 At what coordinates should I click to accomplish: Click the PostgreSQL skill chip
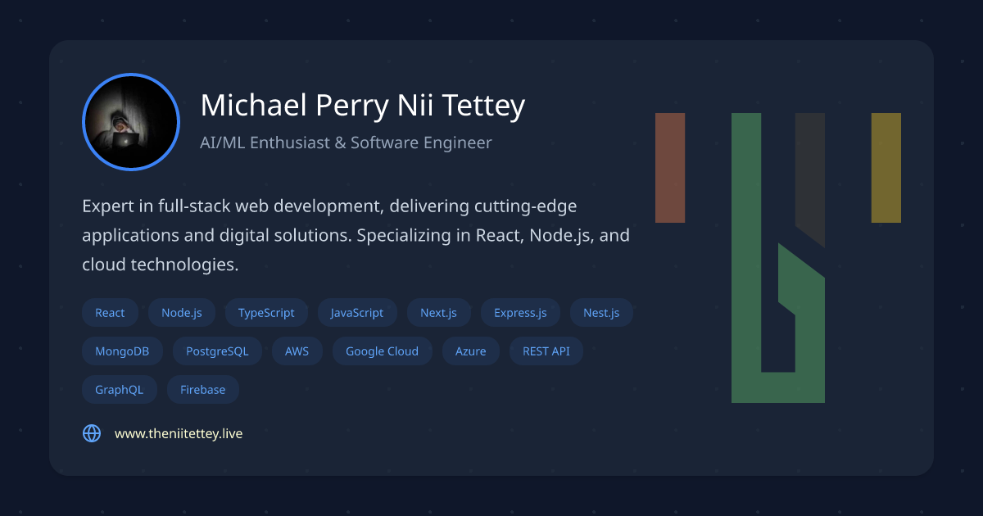[x=217, y=351]
